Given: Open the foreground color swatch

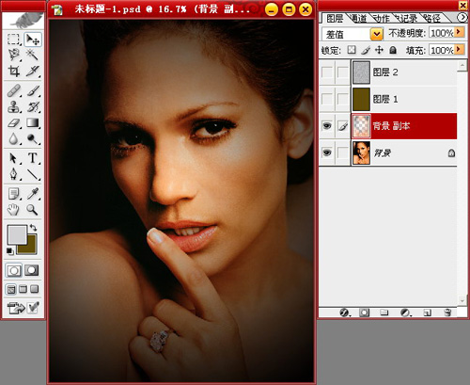Looking at the screenshot, I should [x=17, y=234].
